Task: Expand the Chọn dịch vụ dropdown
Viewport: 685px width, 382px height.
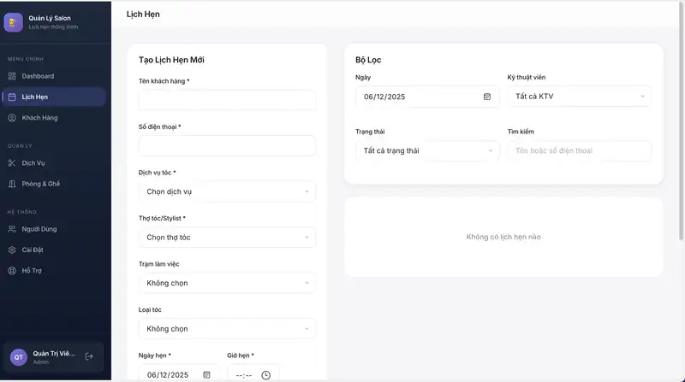Action: pyautogui.click(x=227, y=191)
